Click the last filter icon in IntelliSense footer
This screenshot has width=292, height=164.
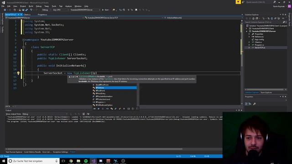[x=137, y=108]
